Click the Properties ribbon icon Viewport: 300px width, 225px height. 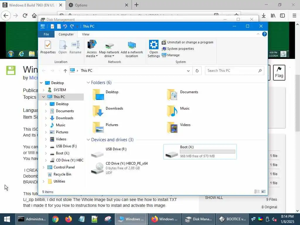[x=48, y=47]
